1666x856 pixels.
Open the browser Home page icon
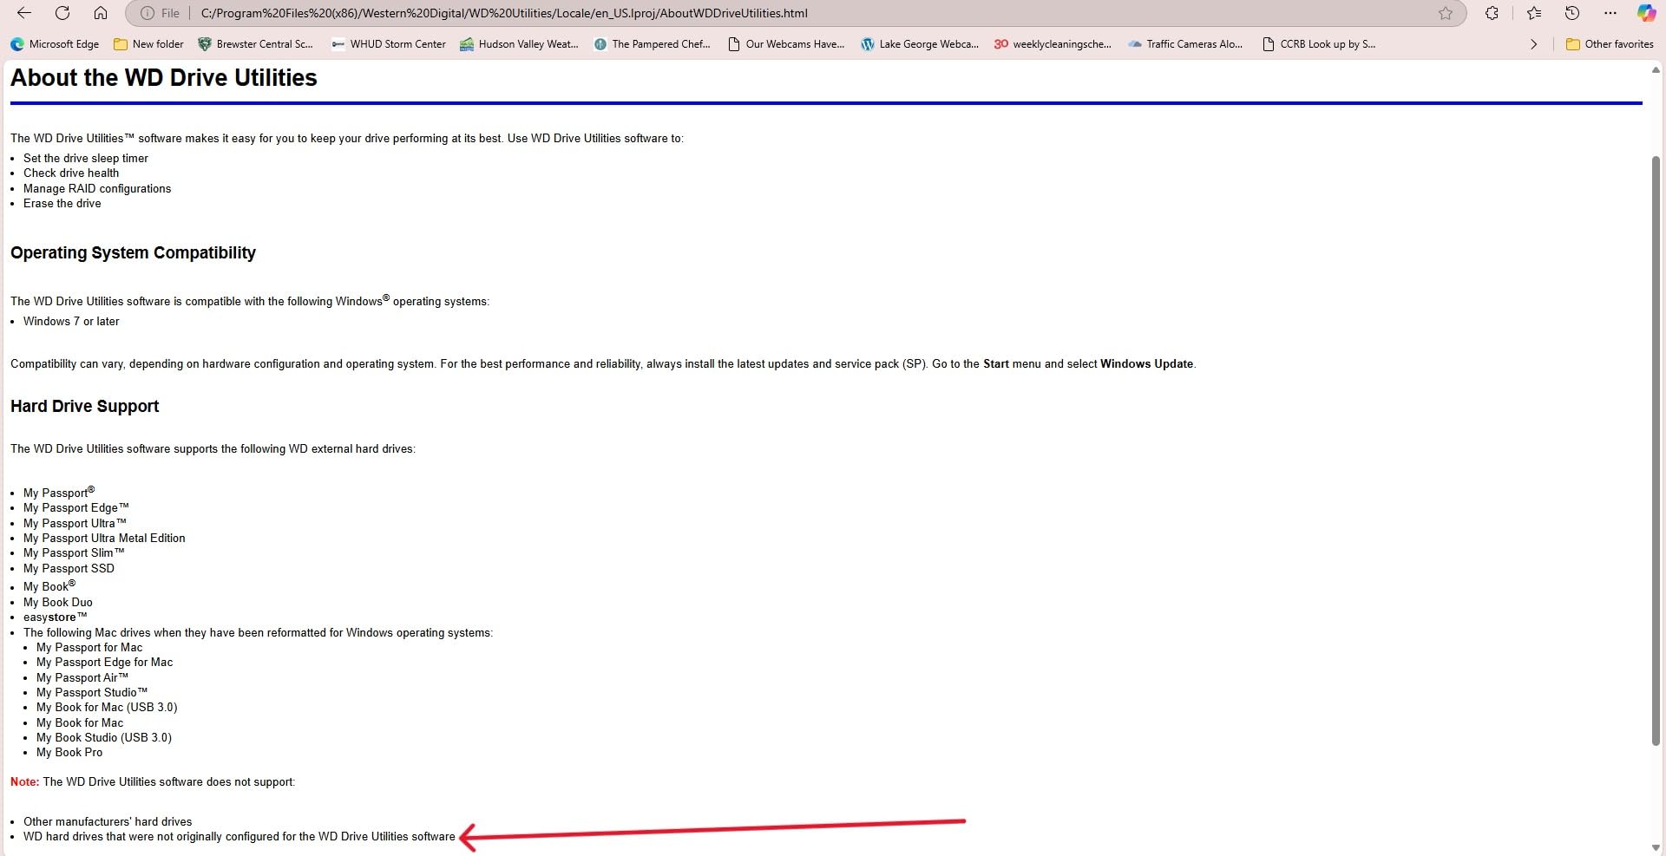coord(101,13)
